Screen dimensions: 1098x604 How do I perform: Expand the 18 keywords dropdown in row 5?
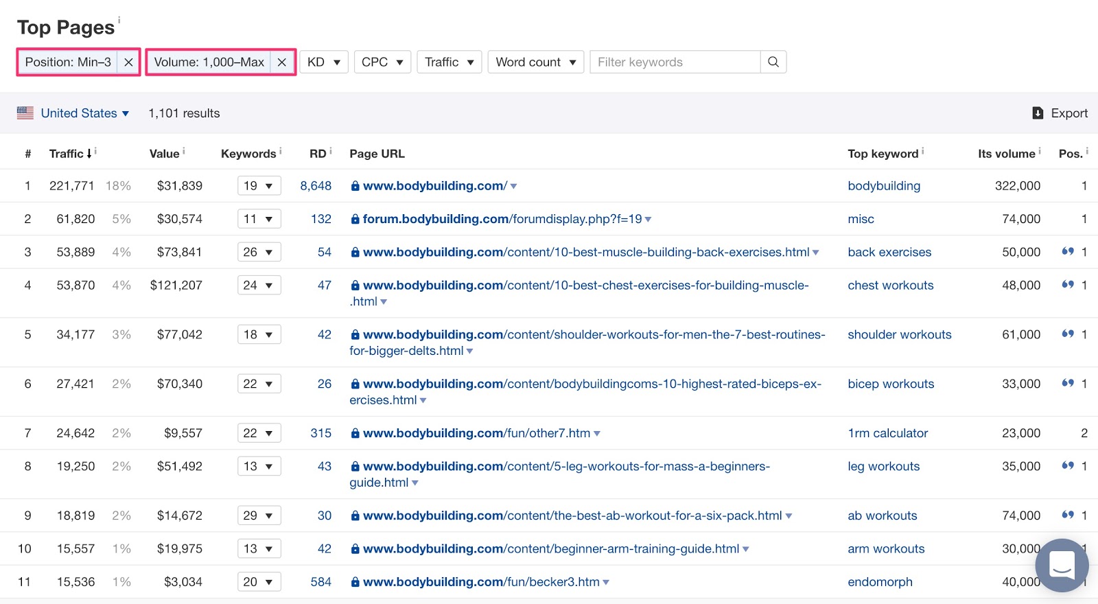pos(259,334)
